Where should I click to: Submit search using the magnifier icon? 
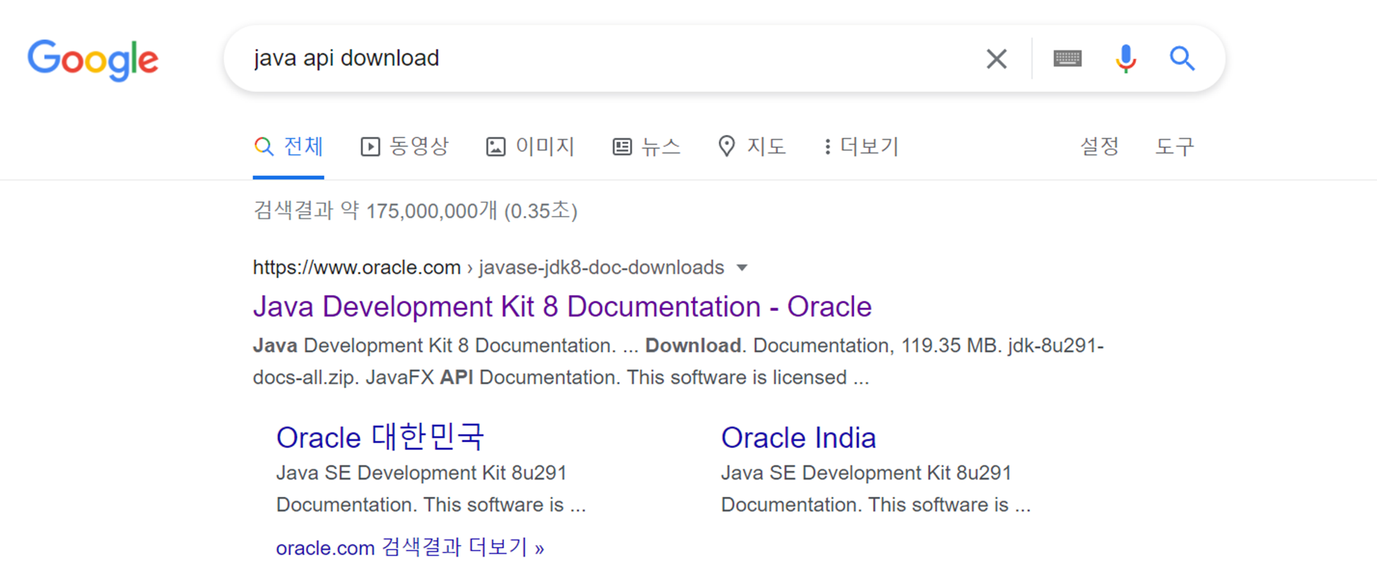1182,58
